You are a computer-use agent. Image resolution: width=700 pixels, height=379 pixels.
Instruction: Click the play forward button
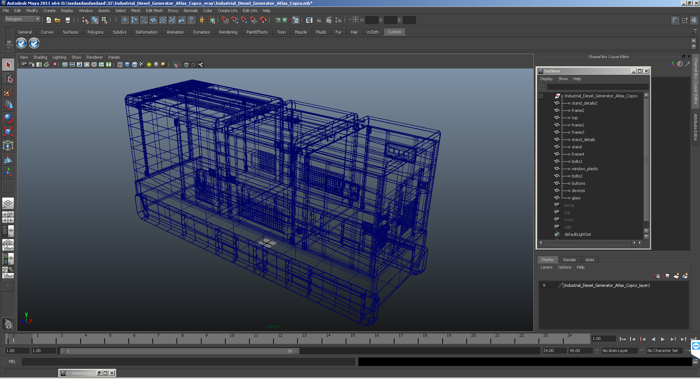click(x=663, y=339)
